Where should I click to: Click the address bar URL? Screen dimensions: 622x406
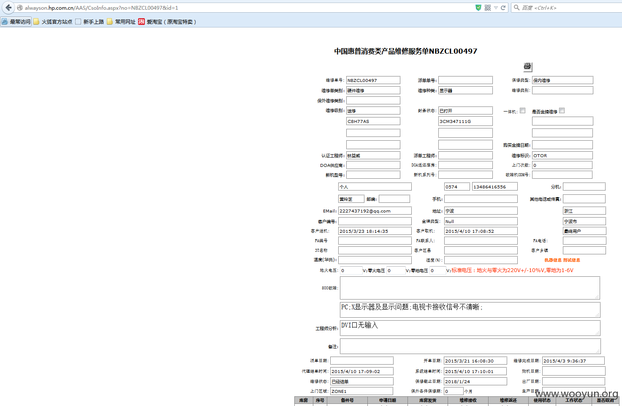click(x=101, y=8)
